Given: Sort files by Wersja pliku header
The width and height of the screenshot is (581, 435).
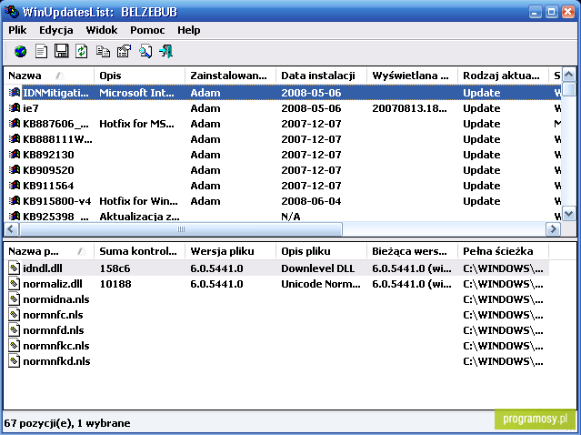Looking at the screenshot, I should pyautogui.click(x=230, y=251).
